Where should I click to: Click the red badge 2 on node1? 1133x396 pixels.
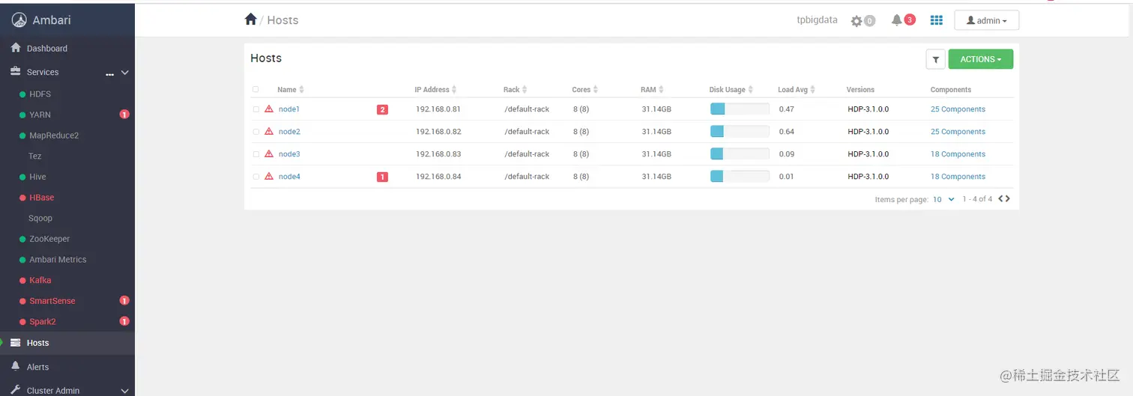coord(382,109)
